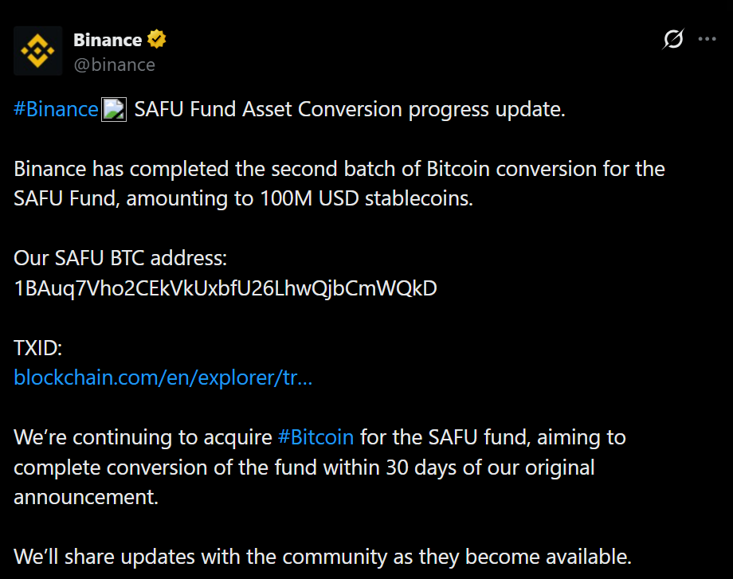This screenshot has width=733, height=579.
Task: Click the Binance profile avatar logo
Action: tap(39, 52)
